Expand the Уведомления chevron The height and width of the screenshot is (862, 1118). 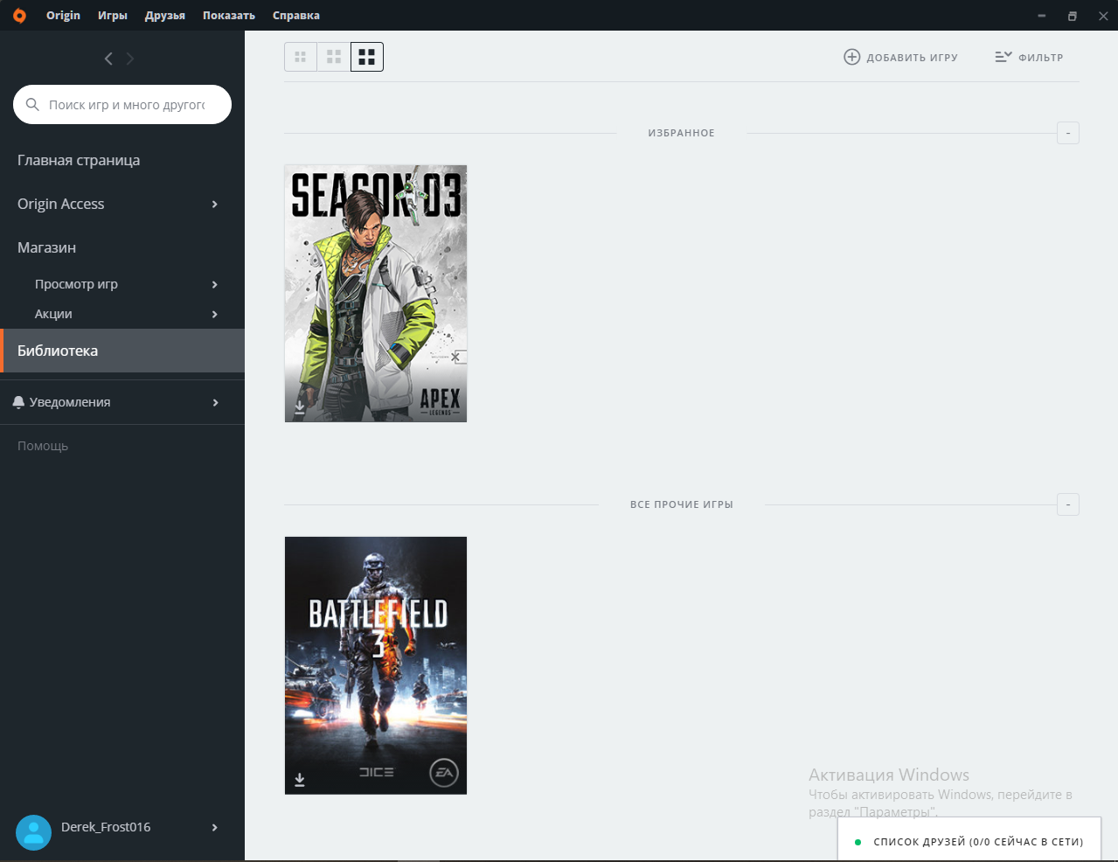[x=215, y=402]
